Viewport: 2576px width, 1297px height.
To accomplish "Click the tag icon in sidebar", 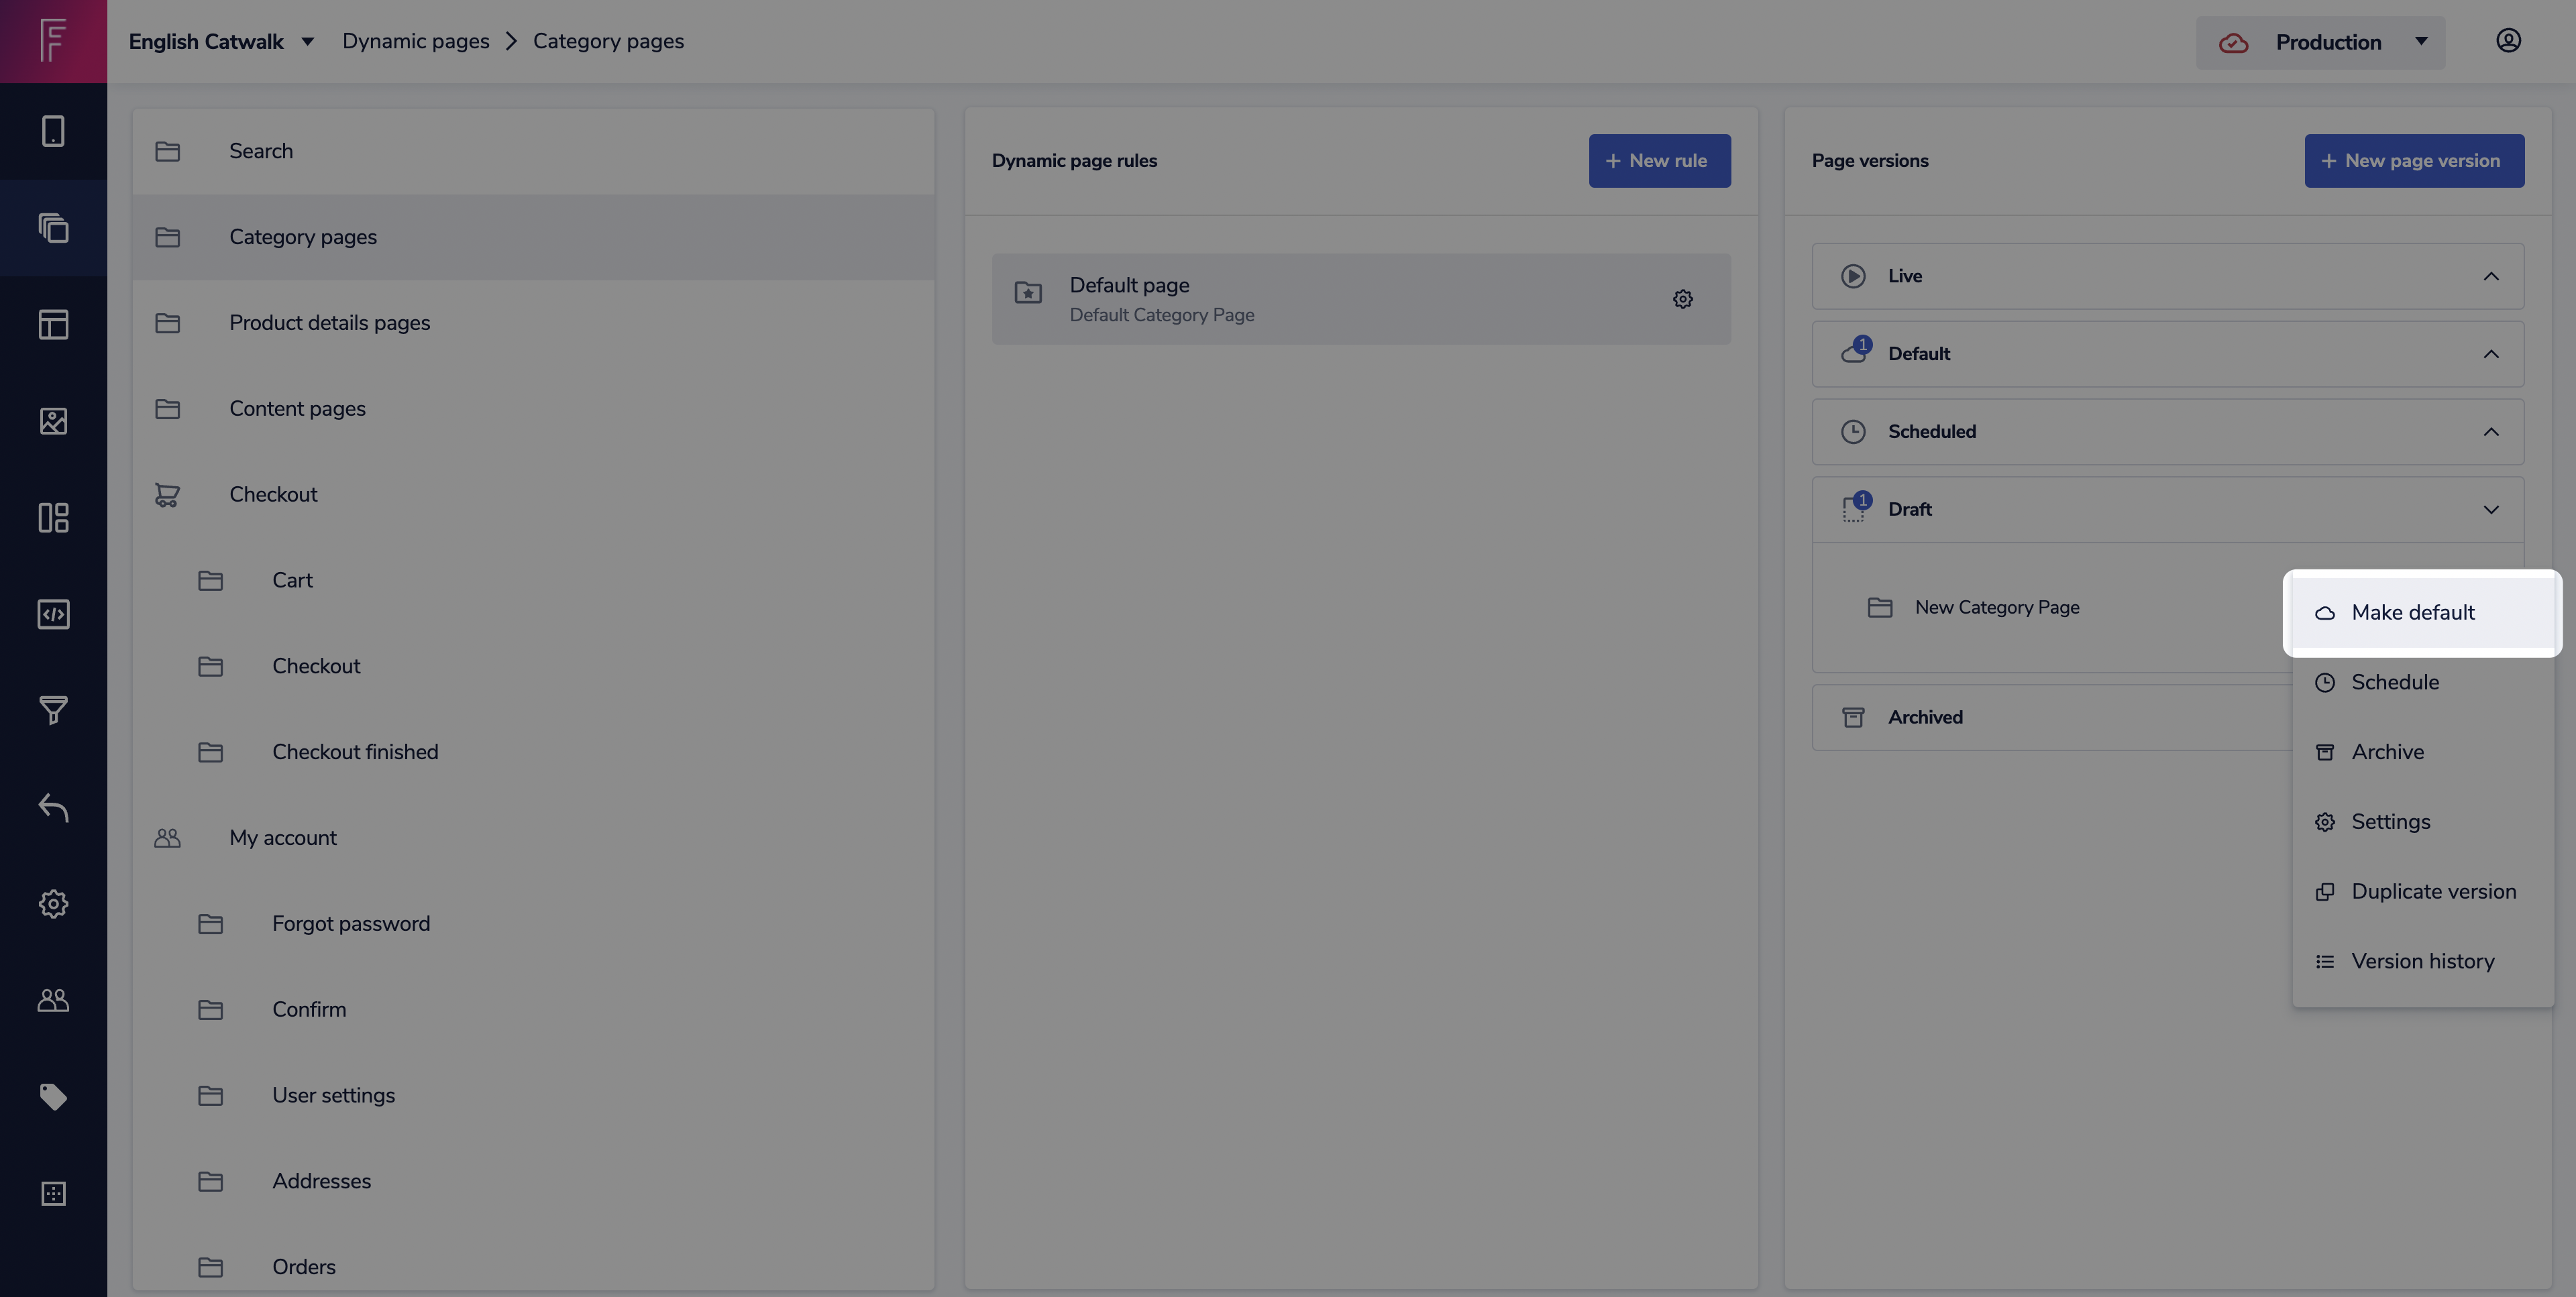I will click(53, 1097).
